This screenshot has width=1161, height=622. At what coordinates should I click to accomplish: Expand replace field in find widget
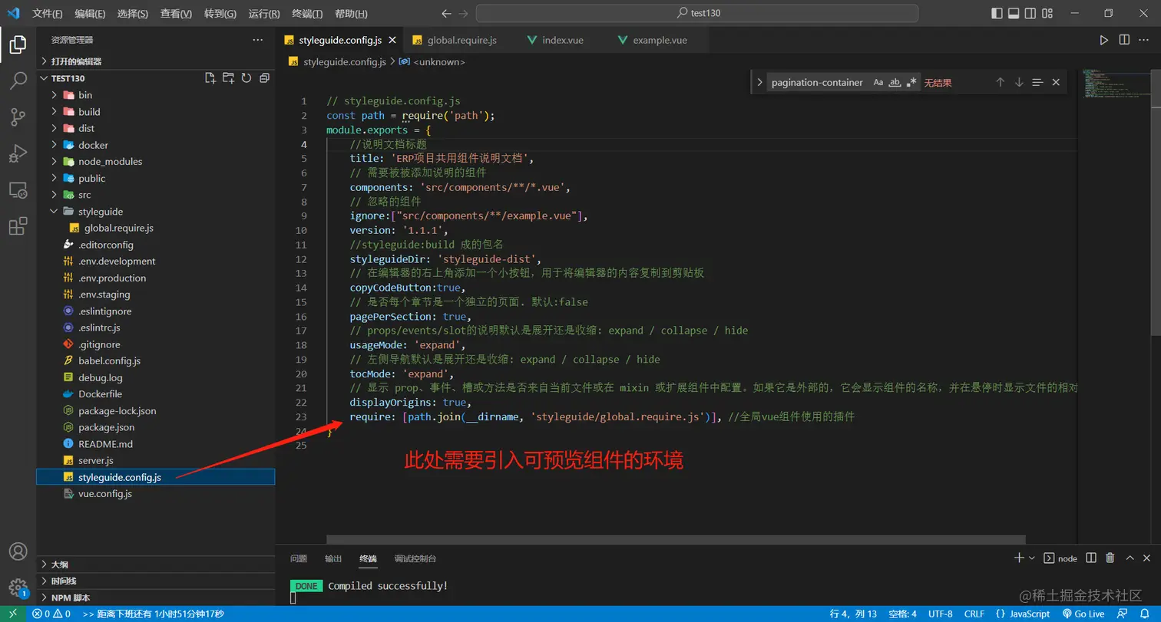pos(759,82)
